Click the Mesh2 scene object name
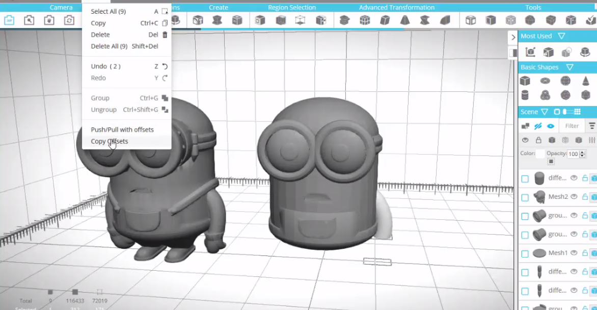 point(558,197)
